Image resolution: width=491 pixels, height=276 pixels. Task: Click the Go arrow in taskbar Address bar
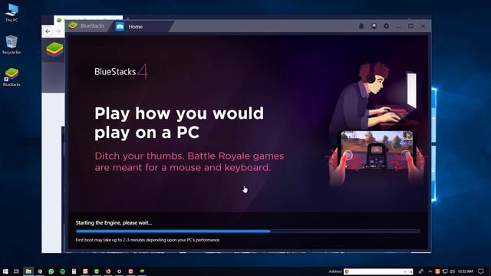[410, 271]
